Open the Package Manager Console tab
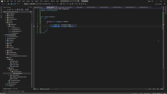The width and height of the screenshot is (167, 94). point(14,91)
